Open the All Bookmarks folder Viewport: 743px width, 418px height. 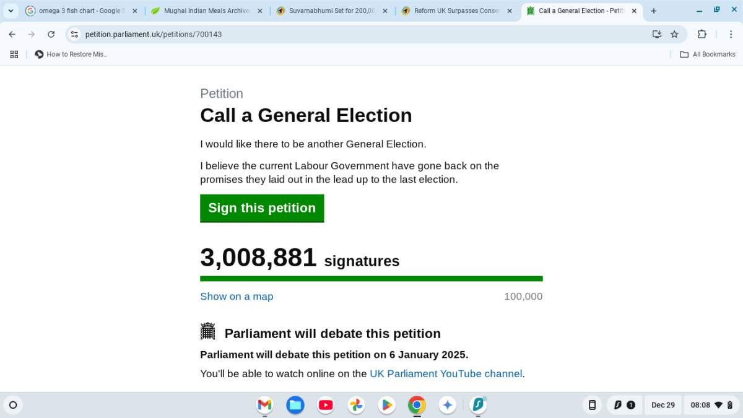click(x=707, y=54)
